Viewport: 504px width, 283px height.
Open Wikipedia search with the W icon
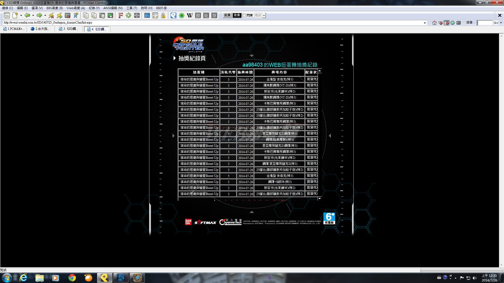coord(190,15)
